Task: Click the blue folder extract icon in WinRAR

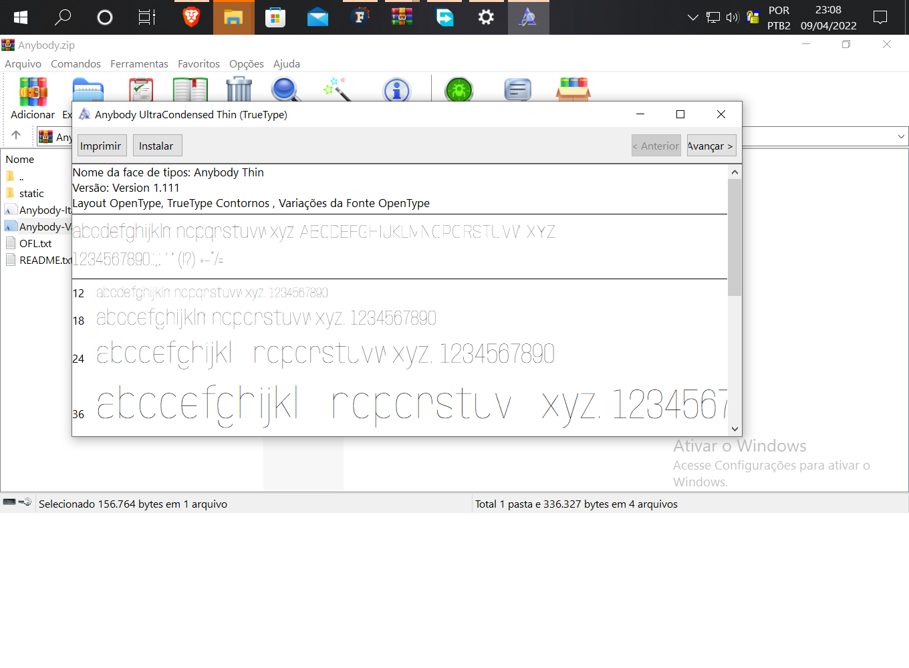Action: (x=88, y=90)
